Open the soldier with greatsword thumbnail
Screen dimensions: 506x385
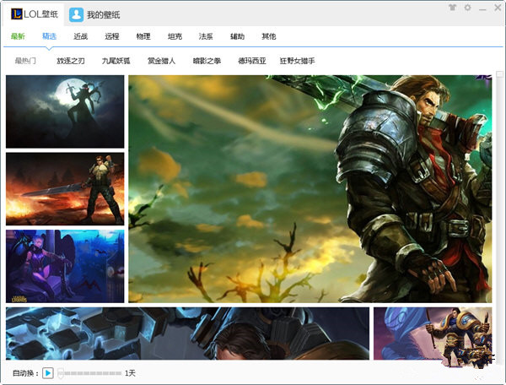(65, 188)
